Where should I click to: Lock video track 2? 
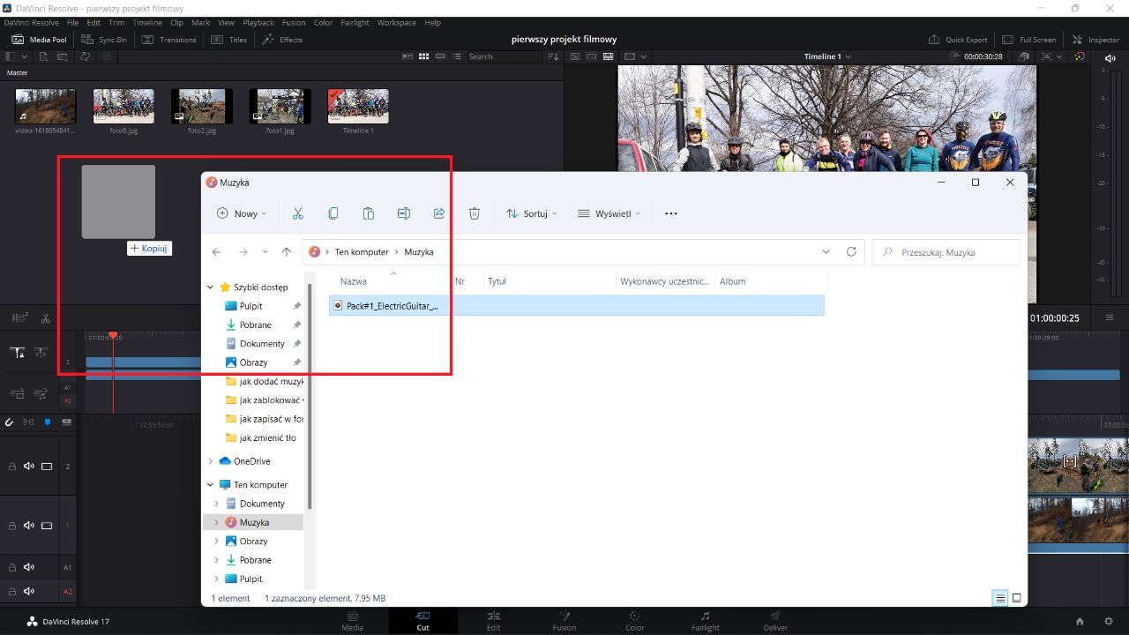tap(12, 466)
